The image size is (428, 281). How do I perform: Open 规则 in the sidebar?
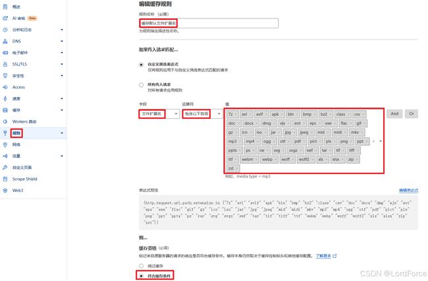coord(16,133)
